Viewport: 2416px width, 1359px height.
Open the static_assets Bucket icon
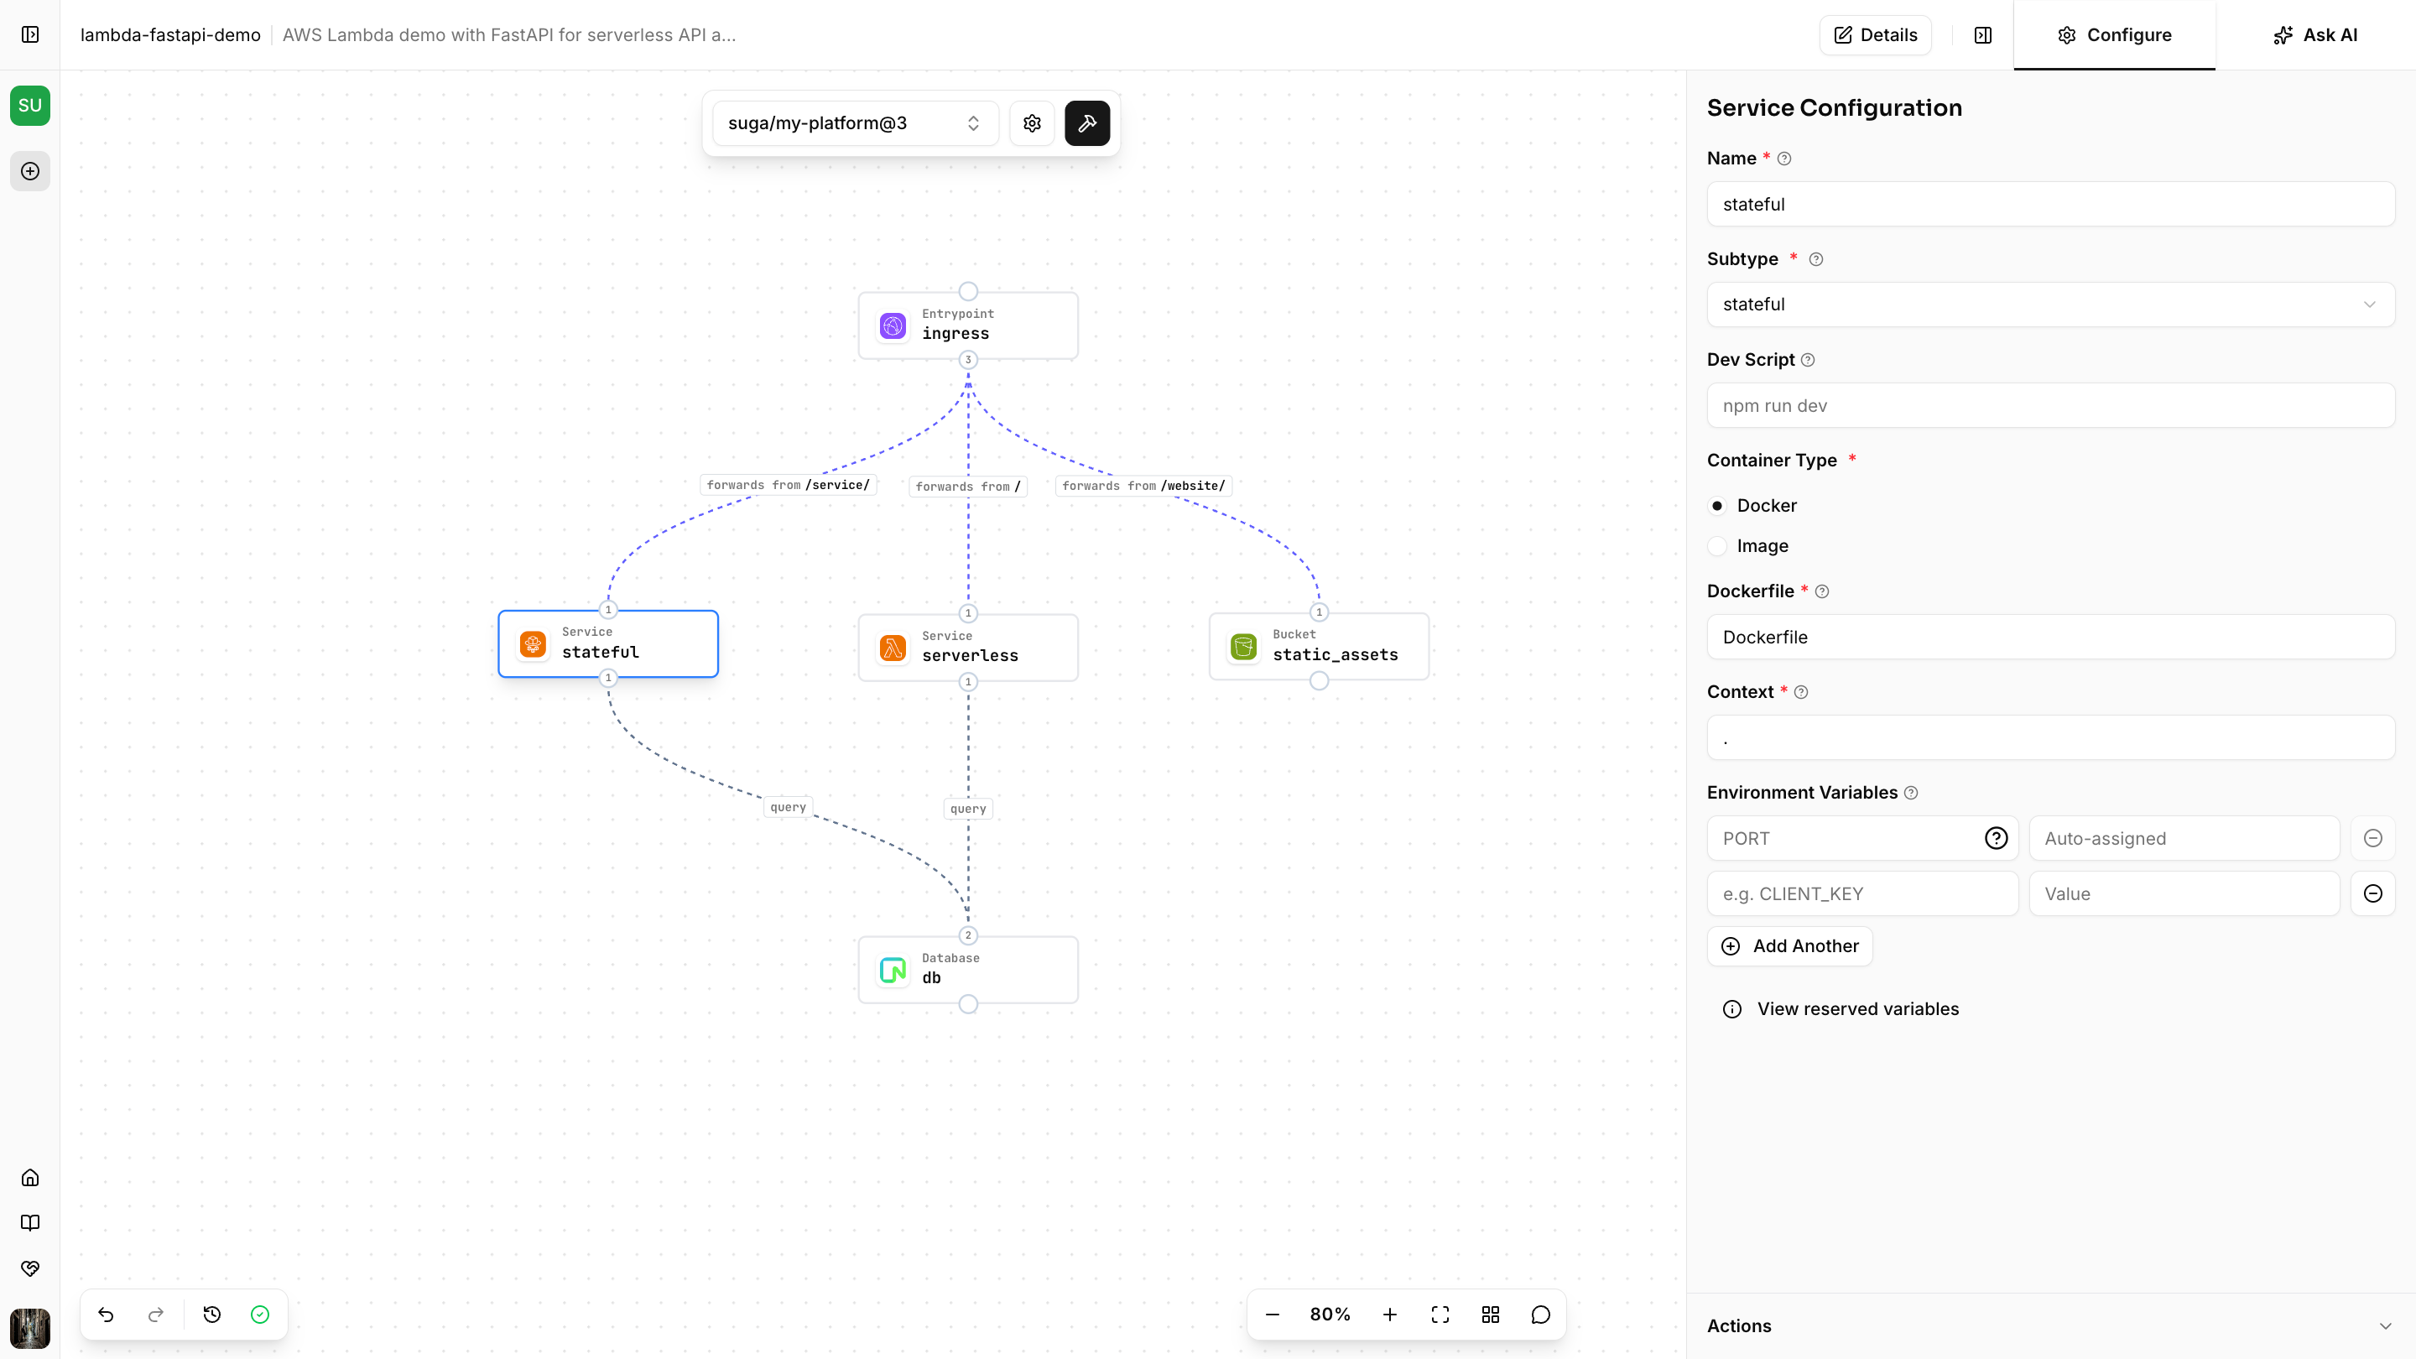[x=1242, y=644]
